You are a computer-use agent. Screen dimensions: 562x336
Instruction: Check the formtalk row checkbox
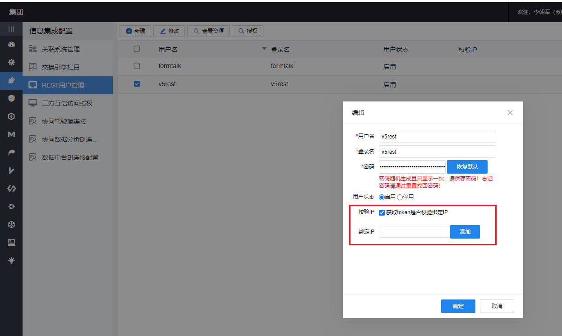(137, 66)
